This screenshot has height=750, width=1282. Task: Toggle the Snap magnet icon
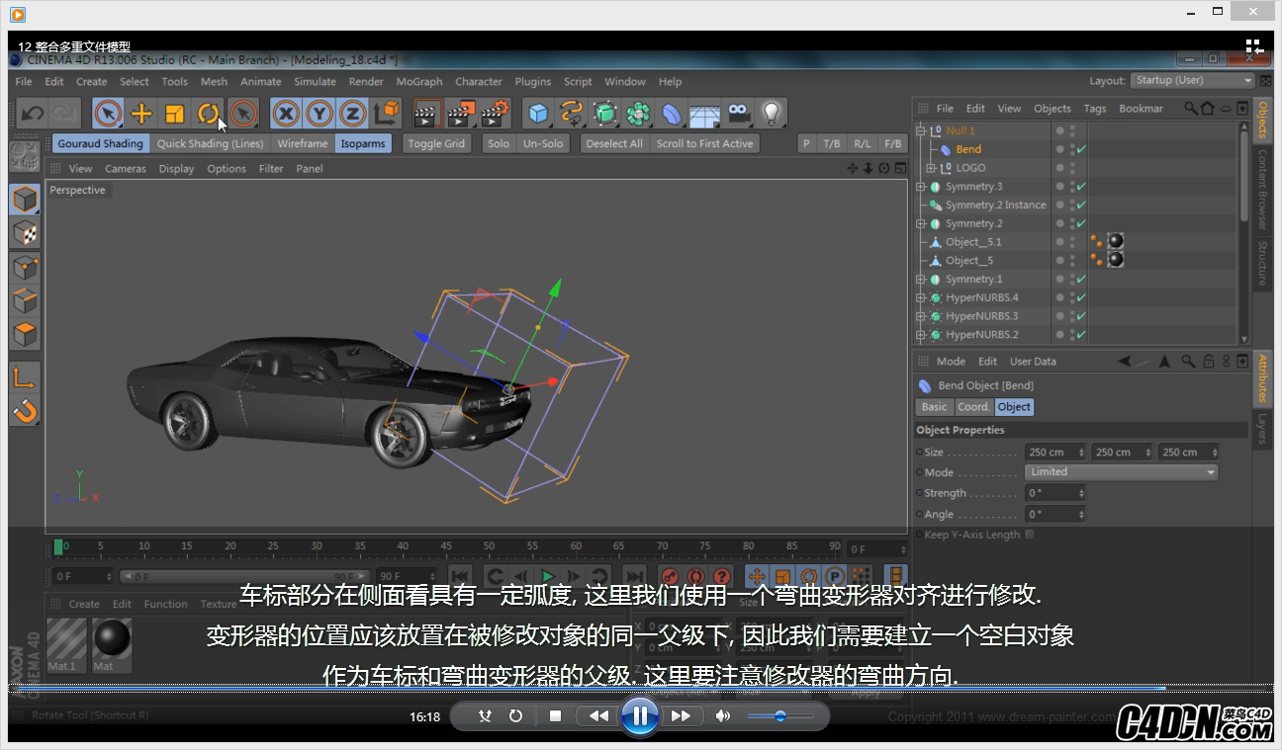point(25,410)
